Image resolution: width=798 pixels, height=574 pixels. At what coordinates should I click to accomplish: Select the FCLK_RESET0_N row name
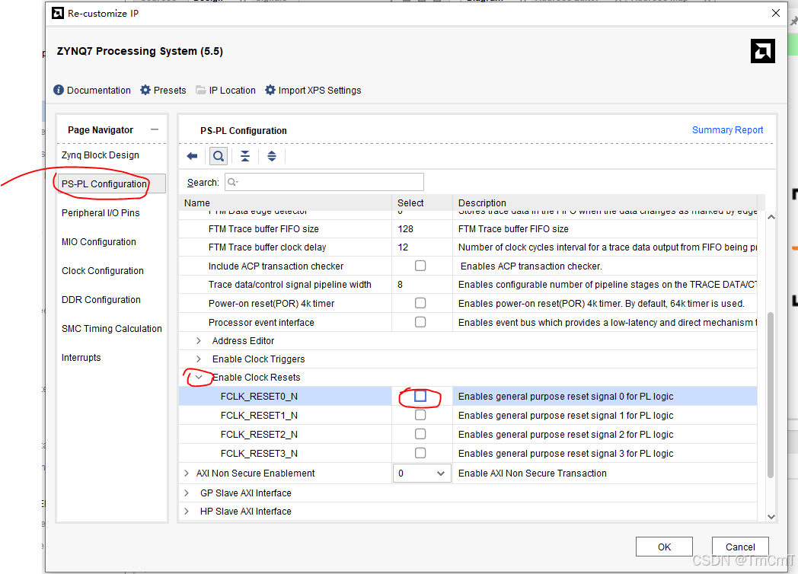click(x=259, y=397)
